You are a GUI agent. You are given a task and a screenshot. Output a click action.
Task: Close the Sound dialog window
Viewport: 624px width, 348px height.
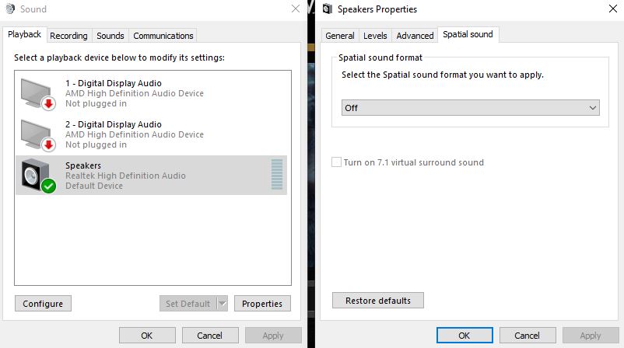pyautogui.click(x=296, y=9)
